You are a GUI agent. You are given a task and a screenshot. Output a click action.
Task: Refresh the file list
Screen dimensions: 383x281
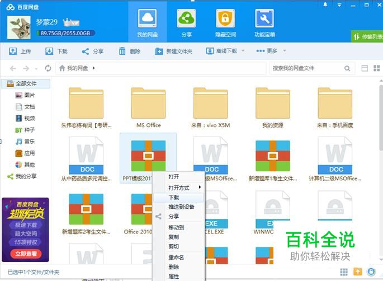tap(48, 68)
